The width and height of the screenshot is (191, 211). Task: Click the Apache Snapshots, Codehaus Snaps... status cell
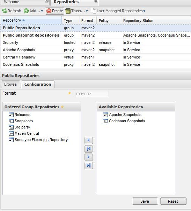click(156, 35)
